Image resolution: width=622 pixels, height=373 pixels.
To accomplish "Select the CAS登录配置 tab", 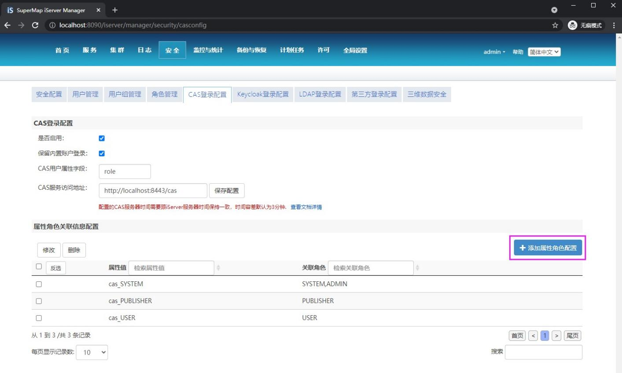I will coord(207,95).
